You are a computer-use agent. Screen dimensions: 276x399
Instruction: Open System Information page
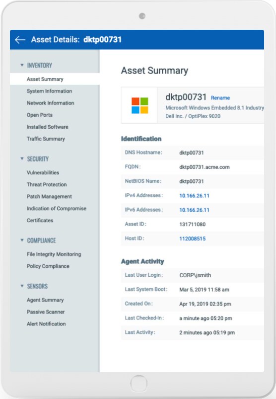[49, 91]
